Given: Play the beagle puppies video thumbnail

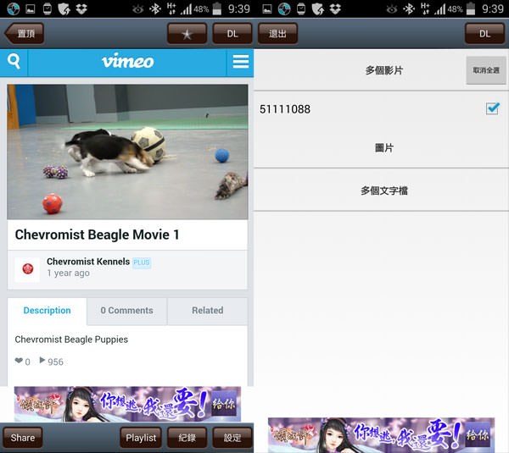Looking at the screenshot, I should (127, 152).
